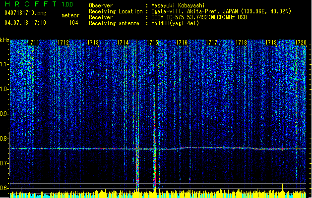Click the 1720 time marker
Viewport: 312px width, 198px height.
pos(301,43)
